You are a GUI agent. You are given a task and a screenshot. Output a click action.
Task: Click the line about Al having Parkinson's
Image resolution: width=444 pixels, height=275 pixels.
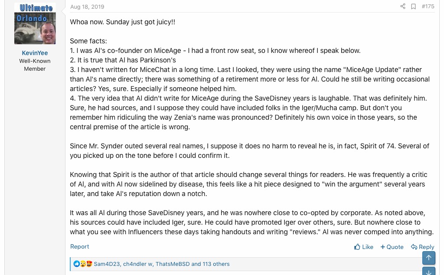pyautogui.click(x=123, y=60)
